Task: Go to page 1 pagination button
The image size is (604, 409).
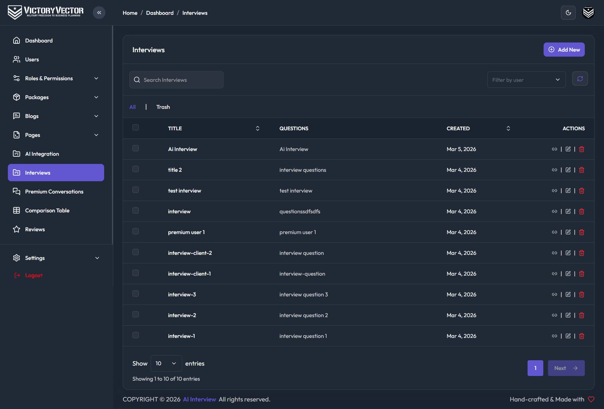Action: [535, 368]
